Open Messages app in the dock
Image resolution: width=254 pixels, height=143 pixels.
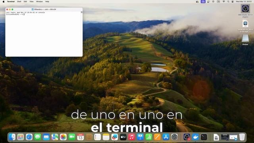tap(38, 137)
